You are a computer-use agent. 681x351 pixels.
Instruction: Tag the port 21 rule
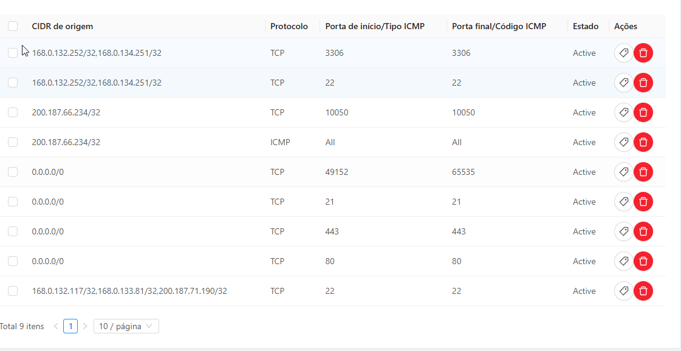[623, 202]
